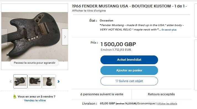Click the heart icon on Suivre cet objet
This screenshot has height=109, width=197.
[x=117, y=81]
